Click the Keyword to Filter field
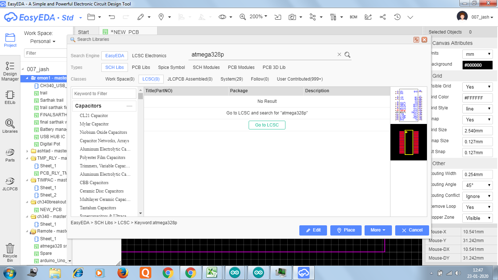Image resolution: width=498 pixels, height=280 pixels. [x=104, y=94]
